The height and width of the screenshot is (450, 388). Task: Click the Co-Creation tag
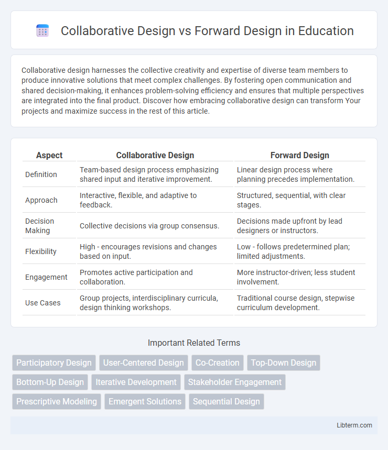point(217,363)
